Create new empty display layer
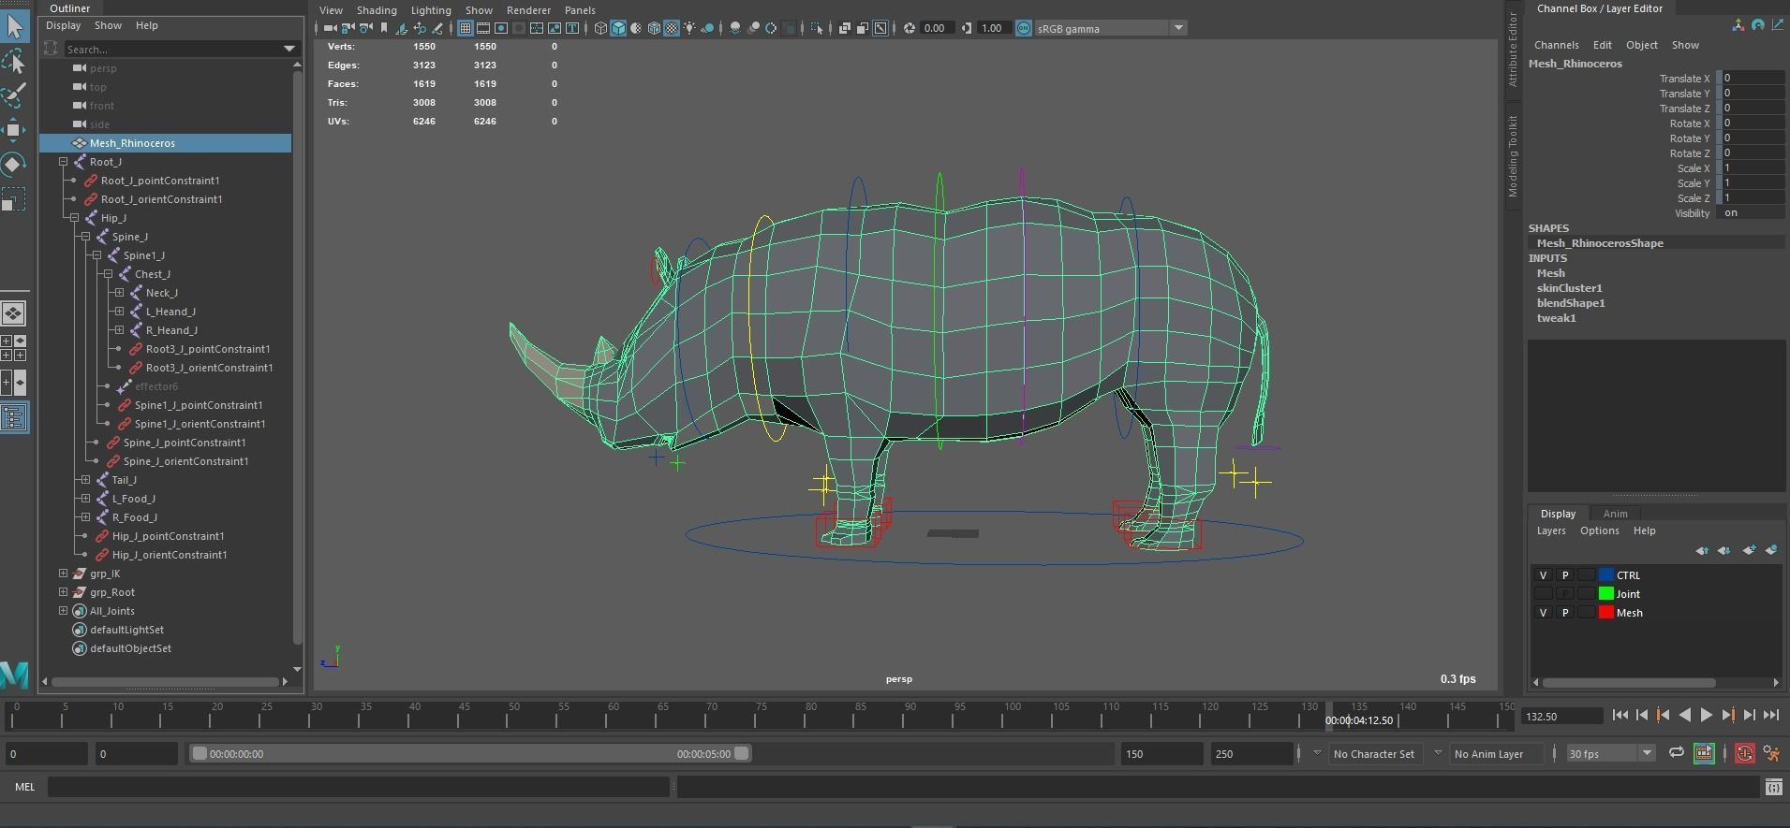1790x828 pixels. coord(1749,550)
